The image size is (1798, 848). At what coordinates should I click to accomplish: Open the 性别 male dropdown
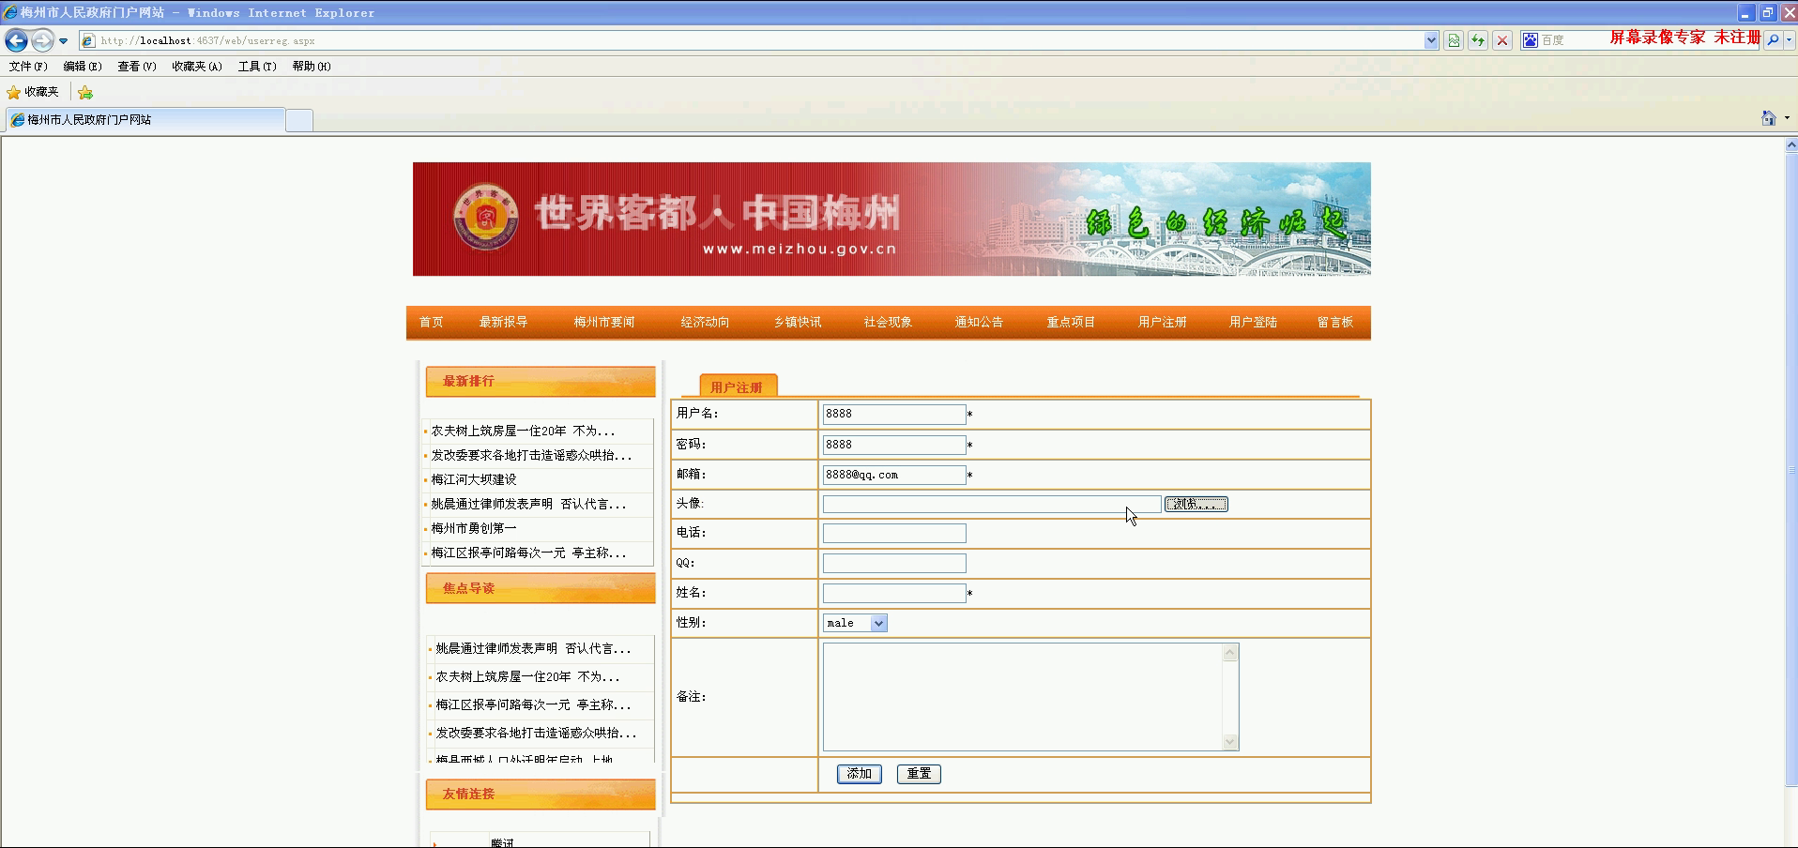click(x=855, y=623)
